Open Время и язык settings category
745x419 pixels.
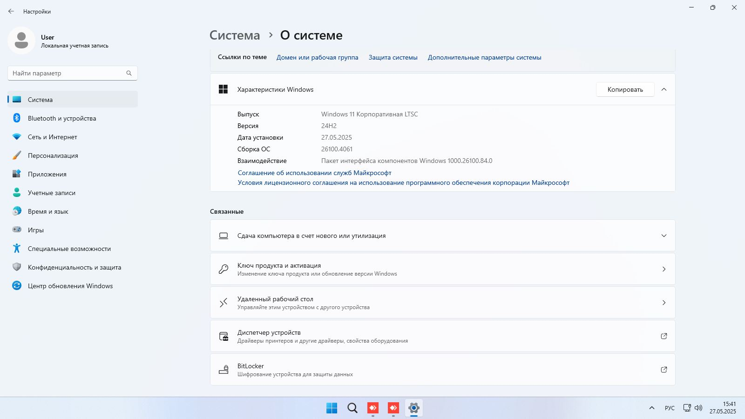(x=48, y=211)
